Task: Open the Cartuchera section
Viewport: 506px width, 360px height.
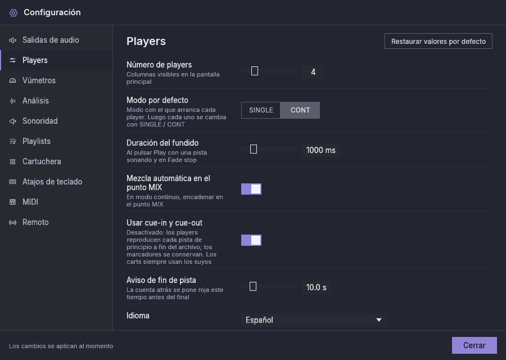Action: (56, 161)
